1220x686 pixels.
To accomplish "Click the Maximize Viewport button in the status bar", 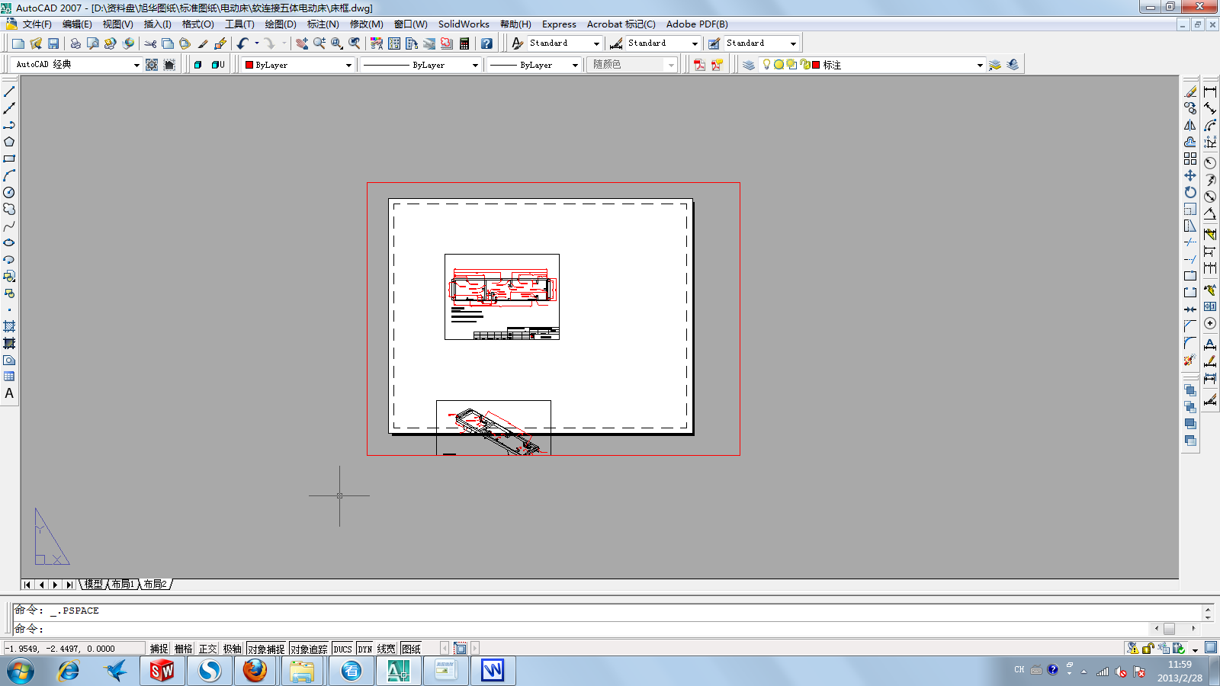I will coord(460,649).
